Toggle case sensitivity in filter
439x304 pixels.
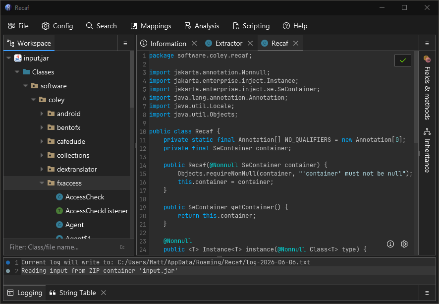click(122, 247)
